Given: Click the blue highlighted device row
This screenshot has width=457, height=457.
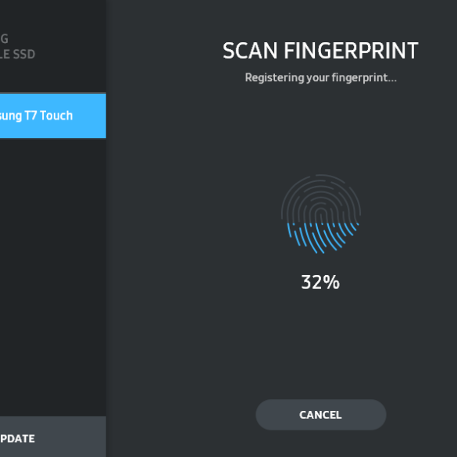Looking at the screenshot, I should (53, 116).
